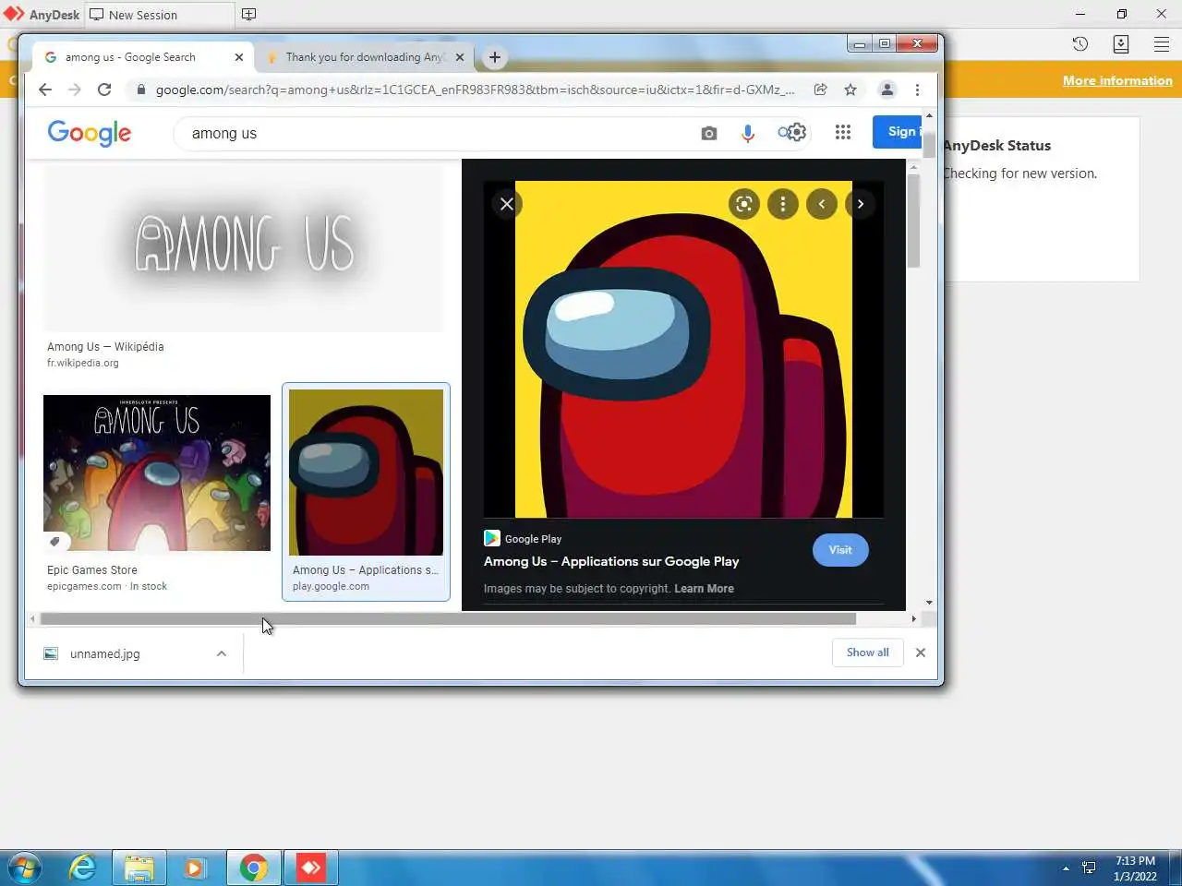Visit the Google Play source page
The height and width of the screenshot is (886, 1182).
click(x=840, y=550)
